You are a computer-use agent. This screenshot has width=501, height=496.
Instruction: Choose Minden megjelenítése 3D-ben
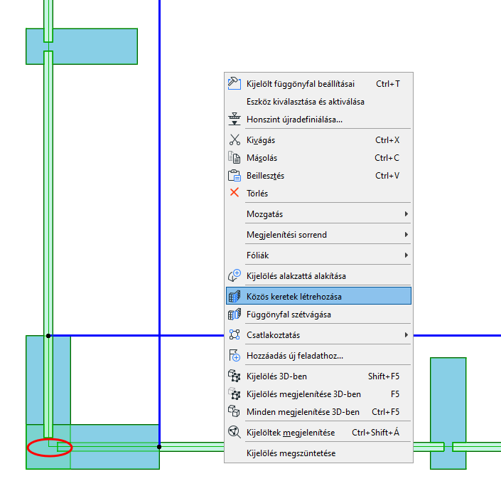318,412
